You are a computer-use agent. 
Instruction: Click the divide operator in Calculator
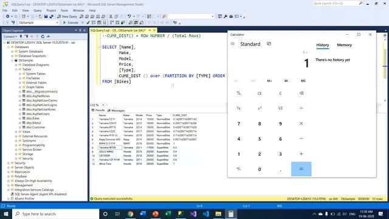(x=301, y=108)
